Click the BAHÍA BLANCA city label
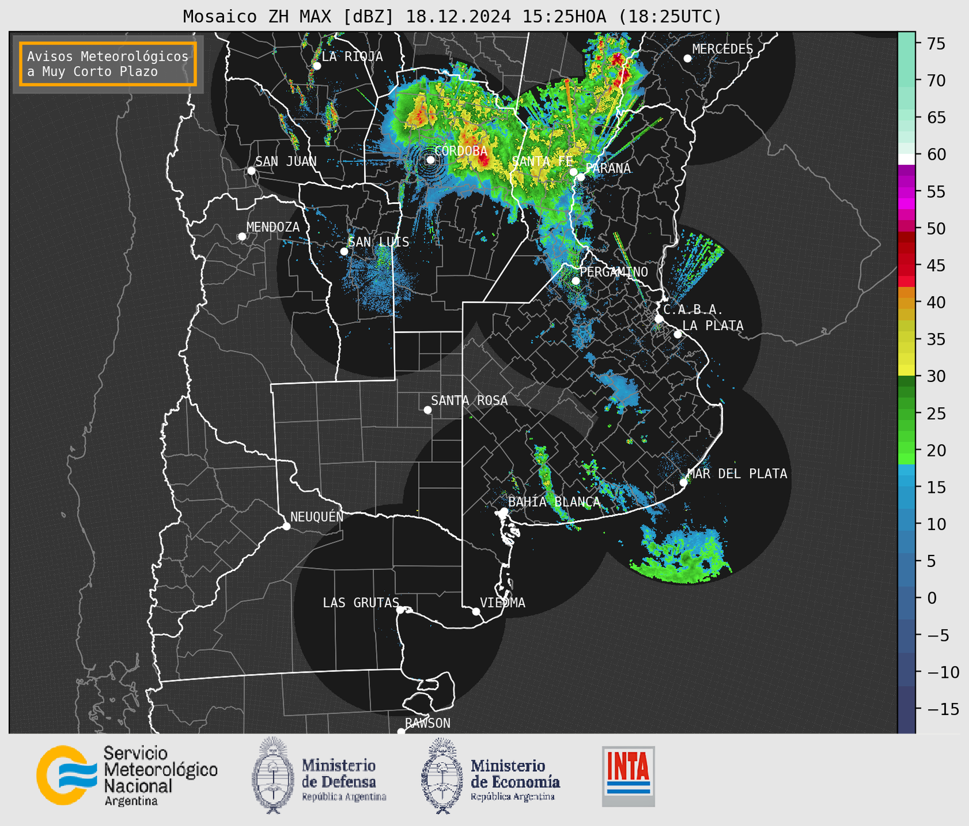 [x=554, y=502]
